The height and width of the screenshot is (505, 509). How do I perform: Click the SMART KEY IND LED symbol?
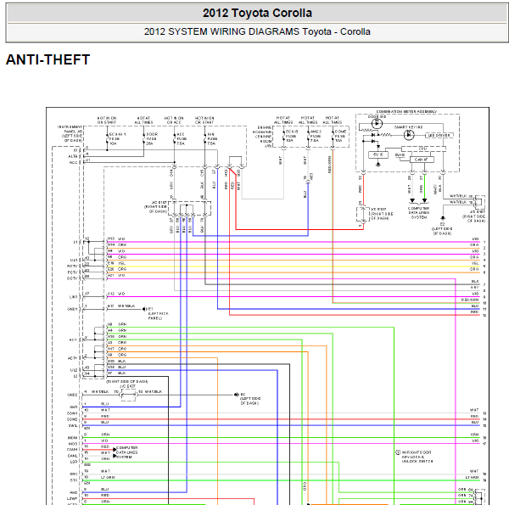tap(409, 134)
